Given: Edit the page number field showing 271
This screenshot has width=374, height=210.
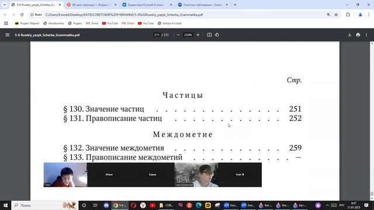Looking at the screenshot, I should pyautogui.click(x=157, y=35).
